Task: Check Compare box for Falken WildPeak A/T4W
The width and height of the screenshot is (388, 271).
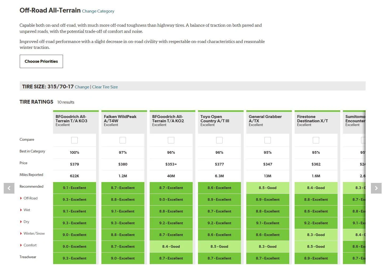Action: (x=123, y=140)
